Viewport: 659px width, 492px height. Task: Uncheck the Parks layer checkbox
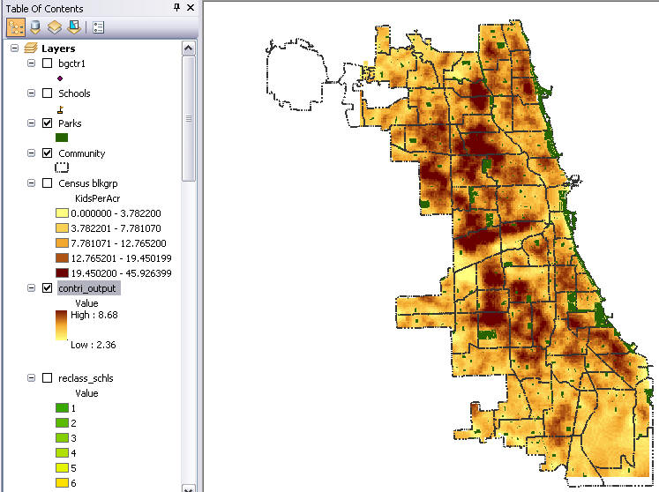coord(48,123)
